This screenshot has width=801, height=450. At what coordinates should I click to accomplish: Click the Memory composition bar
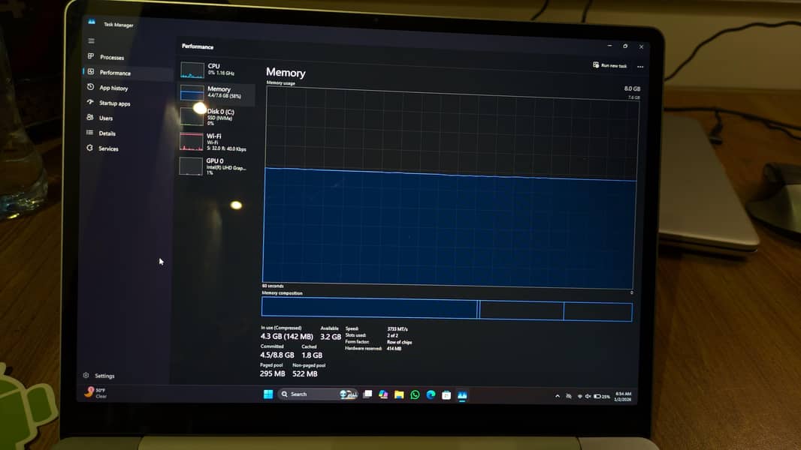(x=446, y=310)
